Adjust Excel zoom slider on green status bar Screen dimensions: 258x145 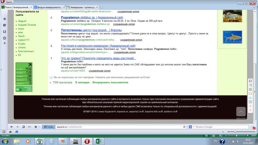pyautogui.click(x=237, y=135)
